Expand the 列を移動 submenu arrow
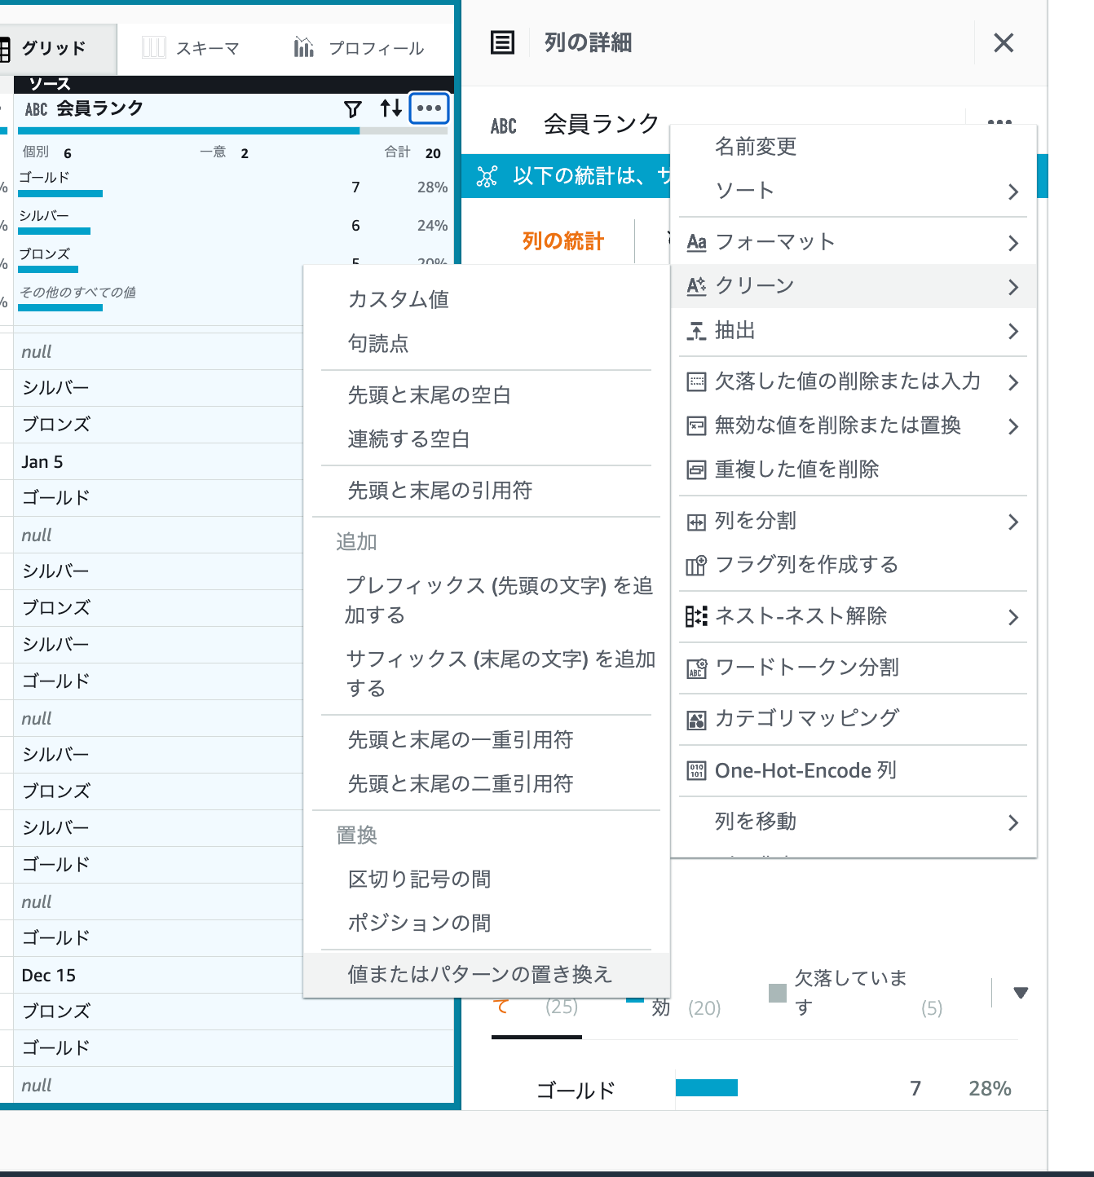The image size is (1094, 1177). click(1013, 822)
